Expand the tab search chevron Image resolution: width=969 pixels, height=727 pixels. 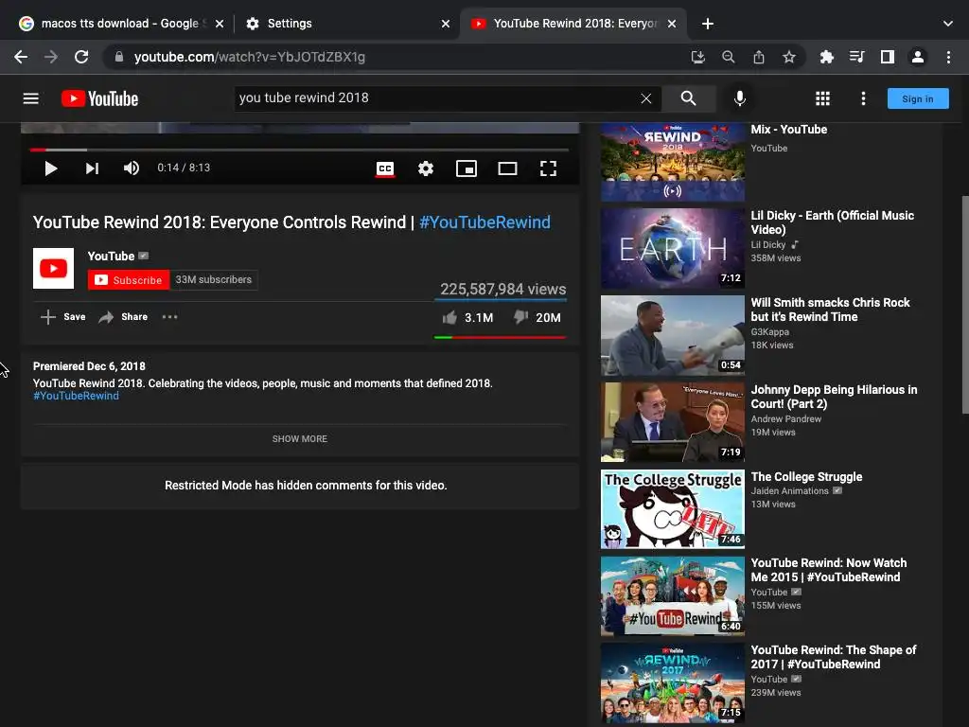(x=948, y=24)
